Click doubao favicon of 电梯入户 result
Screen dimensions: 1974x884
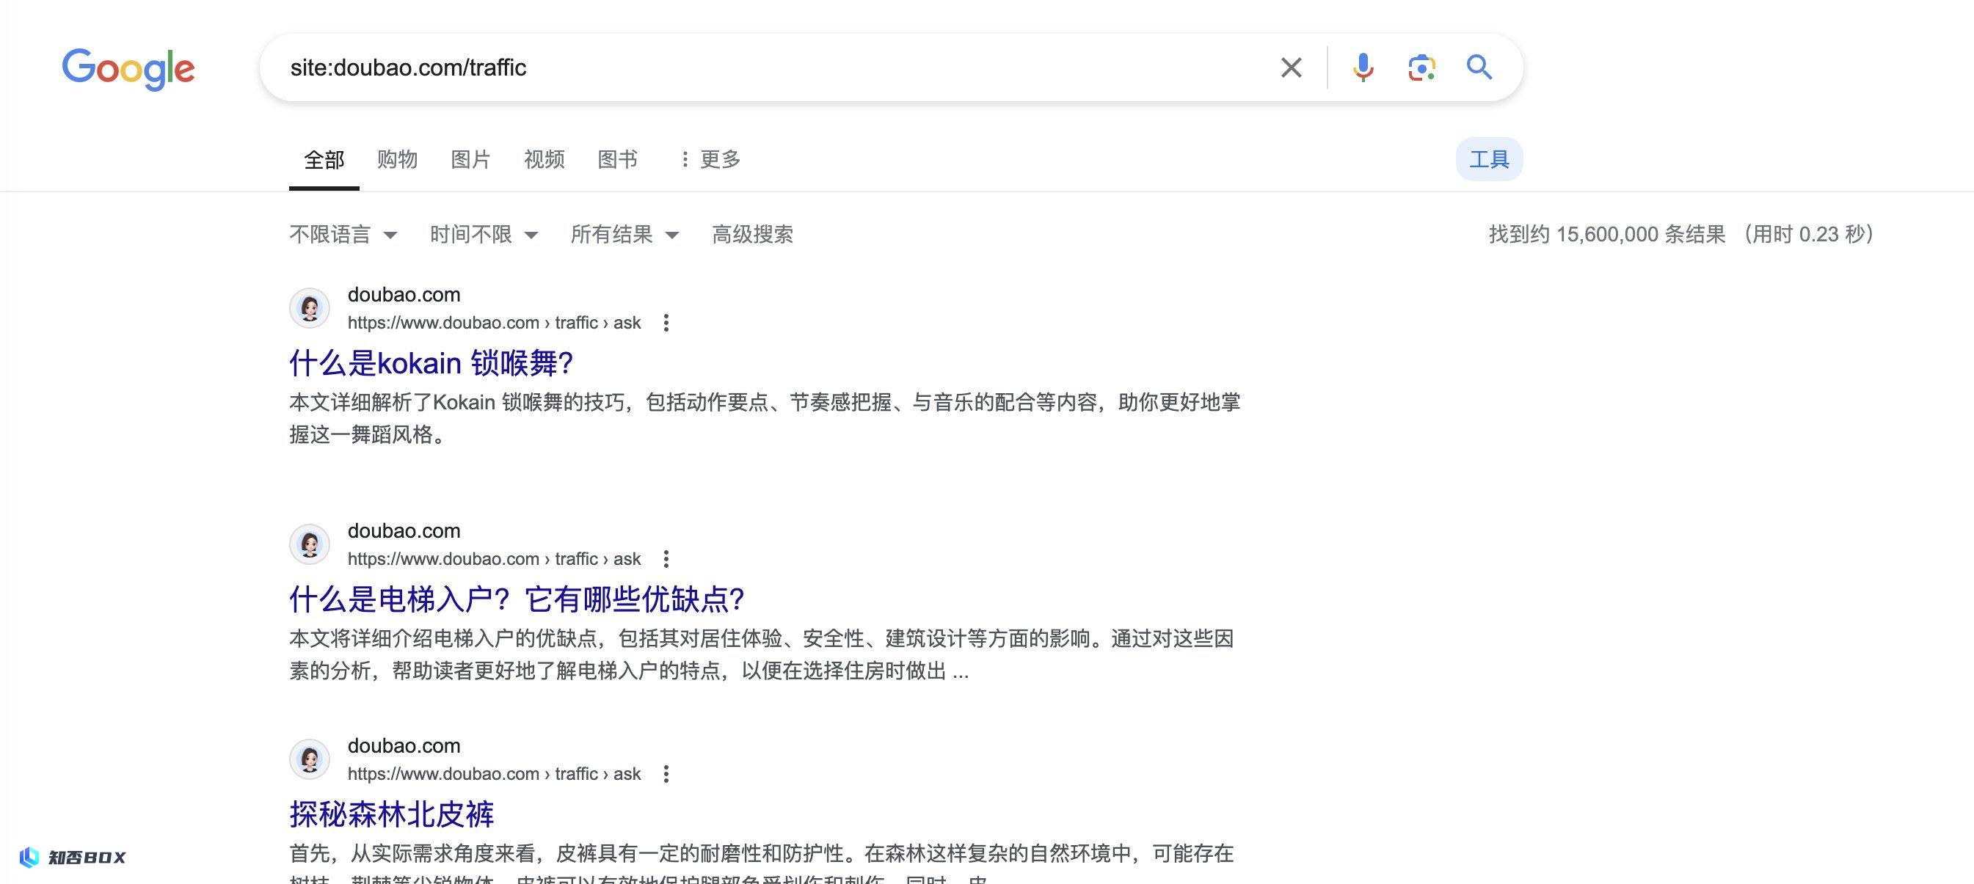[310, 544]
